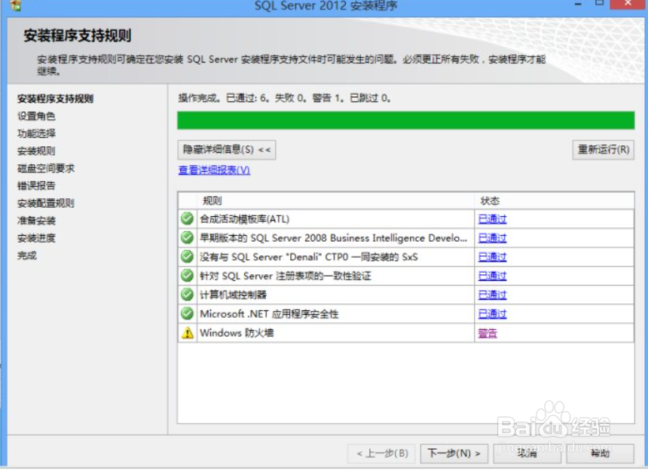
Task: Select the 没有与 SQL Server "Denali" CTP0 rule text
Action: pyautogui.click(x=309, y=257)
